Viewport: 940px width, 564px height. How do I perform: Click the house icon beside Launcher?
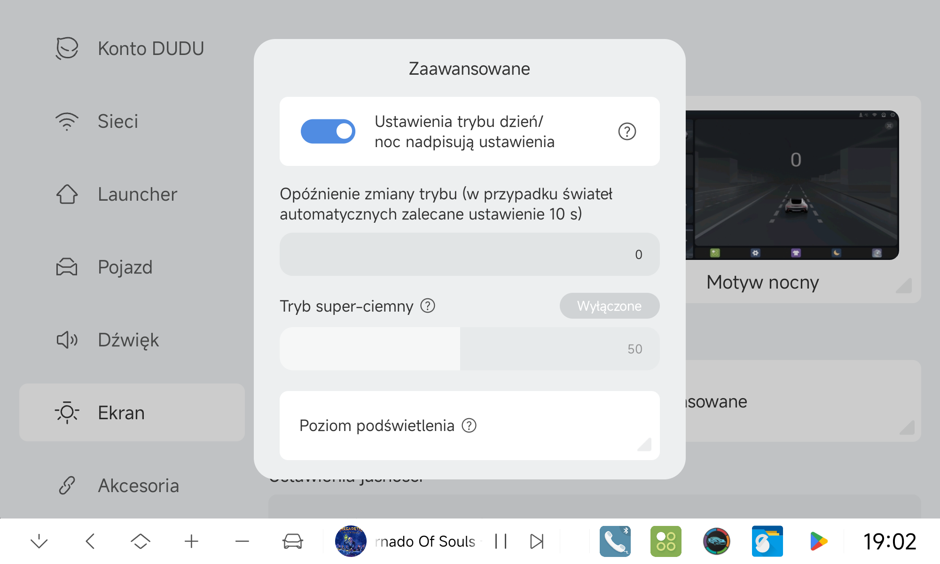(x=67, y=194)
